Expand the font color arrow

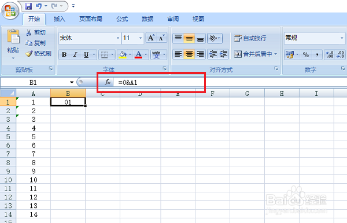click(146, 54)
